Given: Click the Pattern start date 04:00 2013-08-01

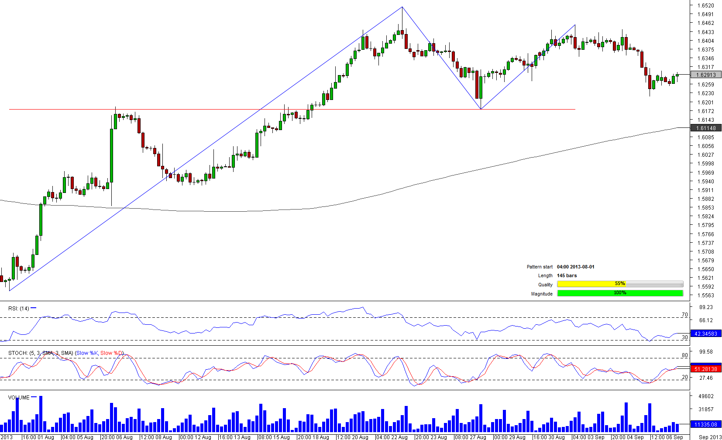Looking at the screenshot, I should tap(575, 267).
